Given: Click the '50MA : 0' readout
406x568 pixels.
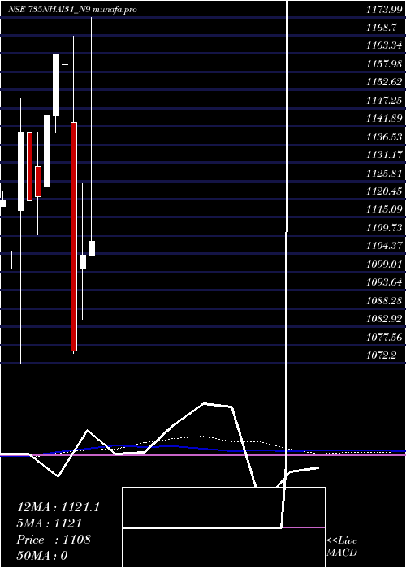Looking at the screenshot, I should (41, 556).
